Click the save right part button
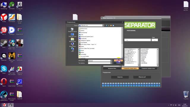Image resolution: width=190 pixels, height=107 pixels. (x=148, y=68)
